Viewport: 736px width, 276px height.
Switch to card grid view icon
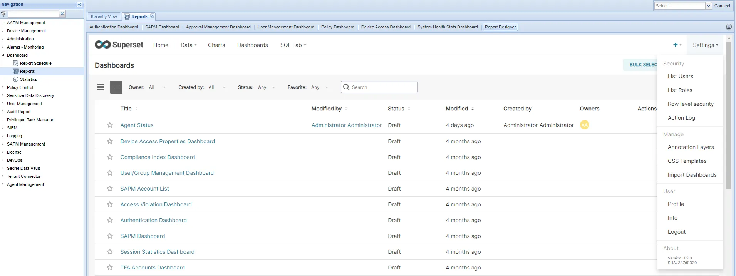pyautogui.click(x=101, y=87)
